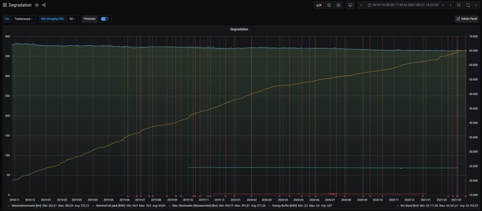The height and width of the screenshot is (211, 482).
Task: Click Maximalreichweite Avg: 372,12 value
Action: 81,205
